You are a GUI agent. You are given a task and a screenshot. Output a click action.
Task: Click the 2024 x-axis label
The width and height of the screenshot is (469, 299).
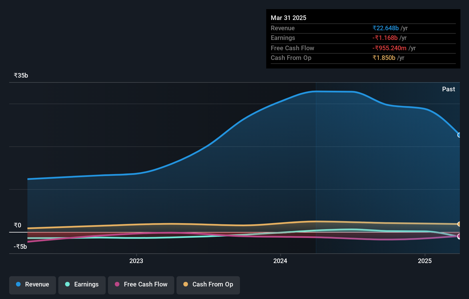280,261
